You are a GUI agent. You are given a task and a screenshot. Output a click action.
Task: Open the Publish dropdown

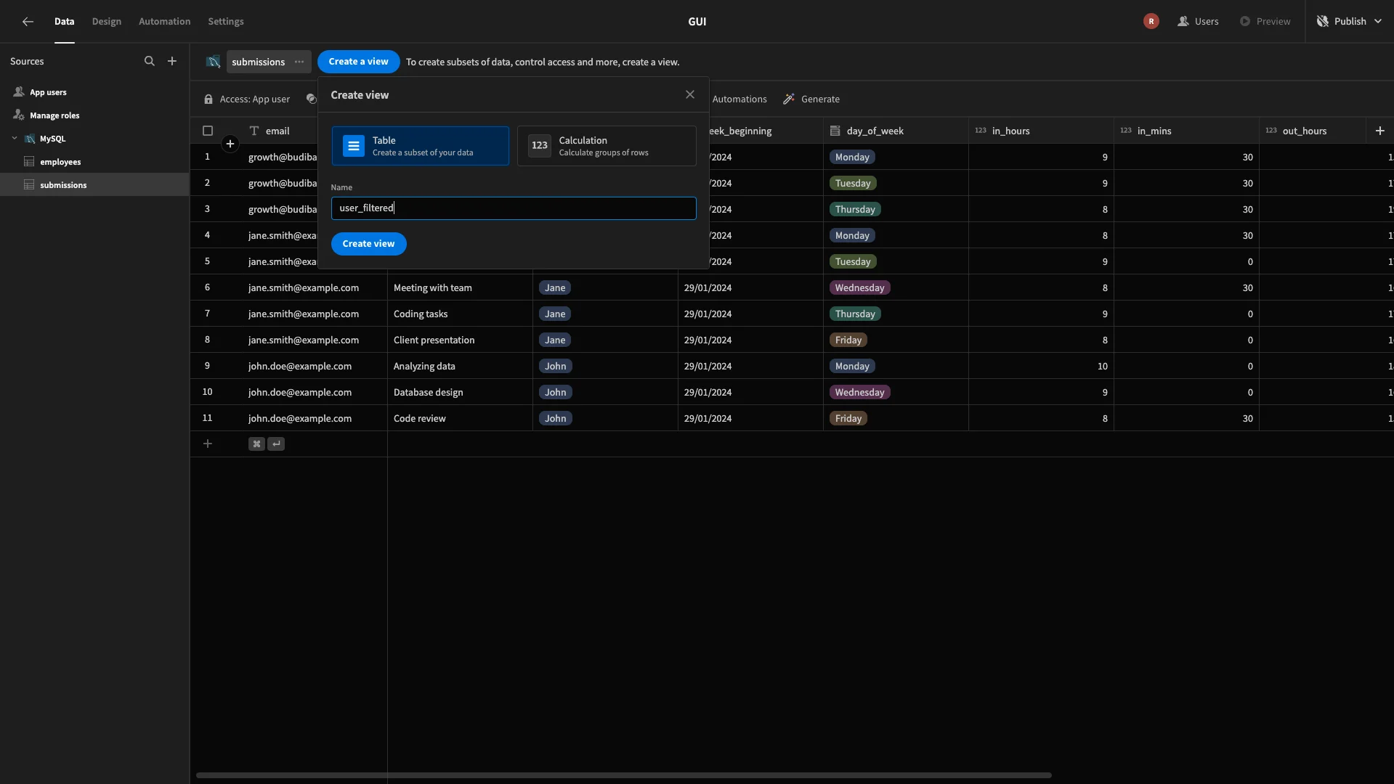tap(1349, 22)
